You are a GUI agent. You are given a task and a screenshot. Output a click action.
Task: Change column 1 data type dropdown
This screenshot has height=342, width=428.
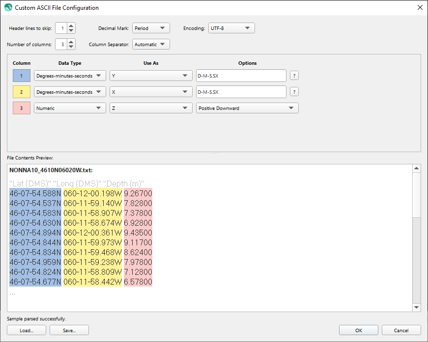coord(70,76)
